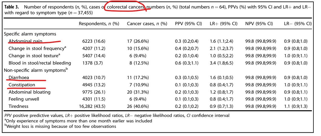Select the 'Specific alarm symptoms' section heading

coord(30,34)
